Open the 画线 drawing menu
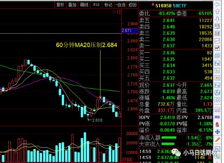Screen dimensions: 224x163 tap(84, 5)
